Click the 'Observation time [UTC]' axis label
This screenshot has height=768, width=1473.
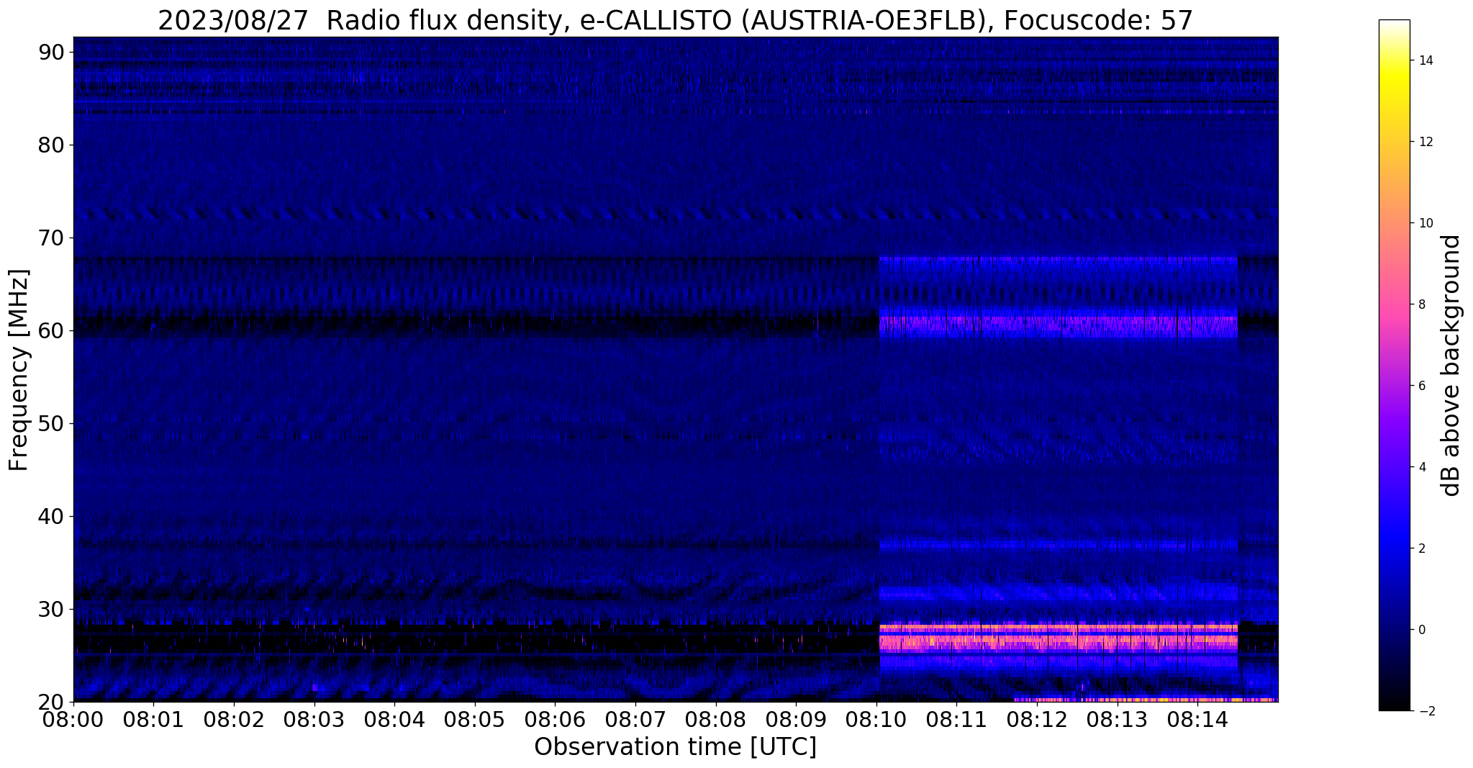tap(676, 747)
